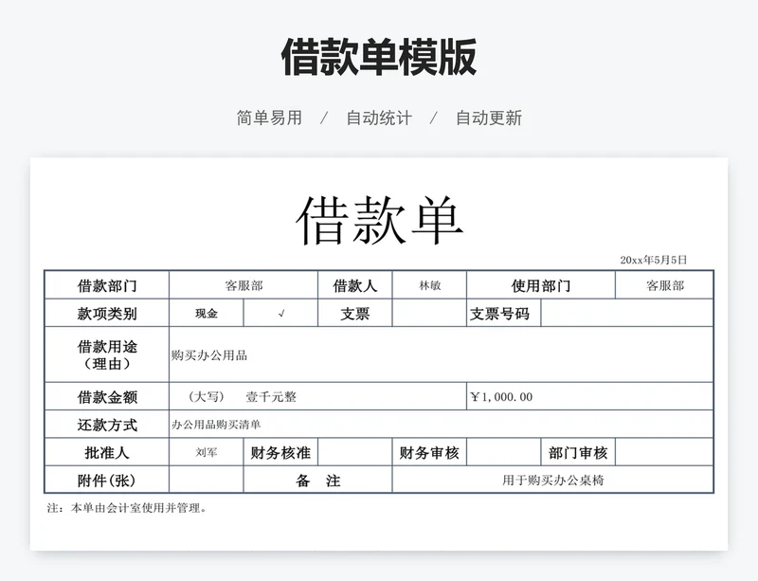The height and width of the screenshot is (581, 758).
Task: Click the footnote "注：本单由会计室使用并管理。"
Action: [128, 508]
